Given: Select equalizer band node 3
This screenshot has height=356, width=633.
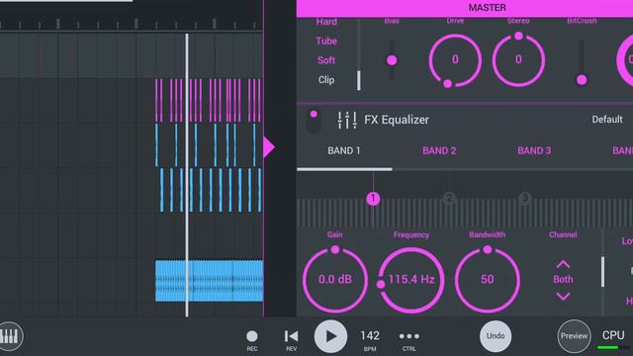Looking at the screenshot, I should click(x=525, y=198).
